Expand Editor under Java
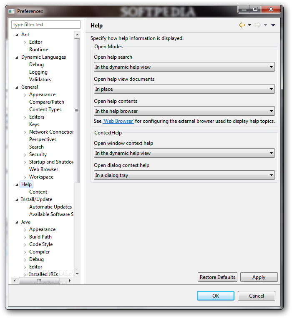Image resolution: width=292 pixels, height=318 pixels. pos(25,268)
